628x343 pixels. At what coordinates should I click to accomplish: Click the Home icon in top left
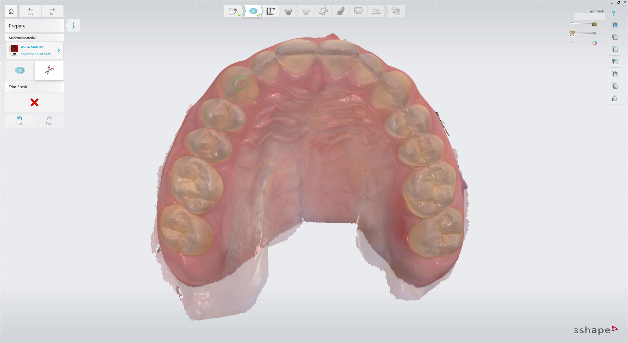click(11, 11)
